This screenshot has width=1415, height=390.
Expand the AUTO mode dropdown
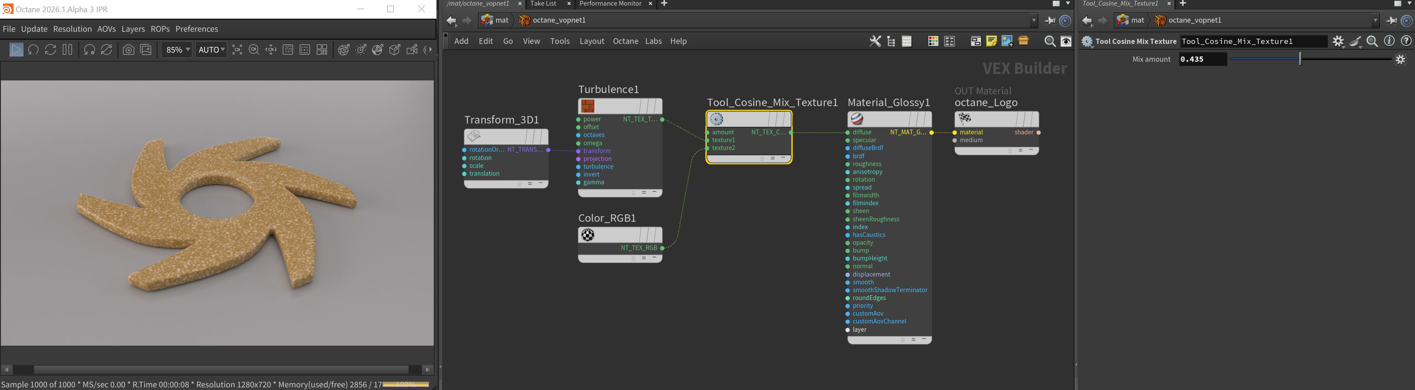click(211, 50)
